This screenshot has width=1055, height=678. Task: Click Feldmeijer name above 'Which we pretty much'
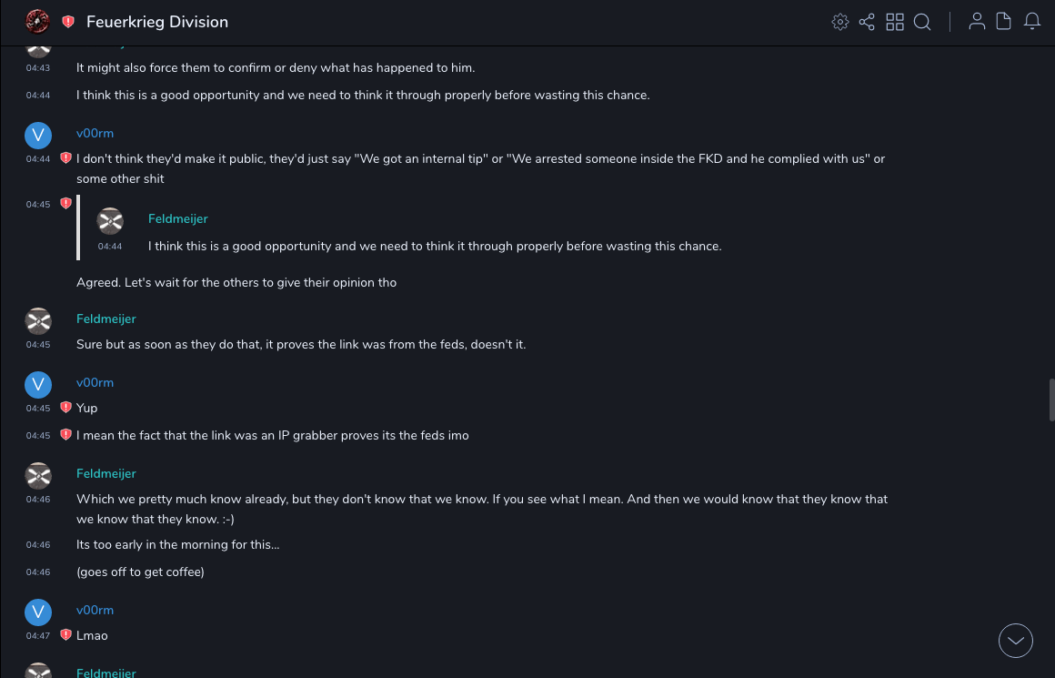105,473
